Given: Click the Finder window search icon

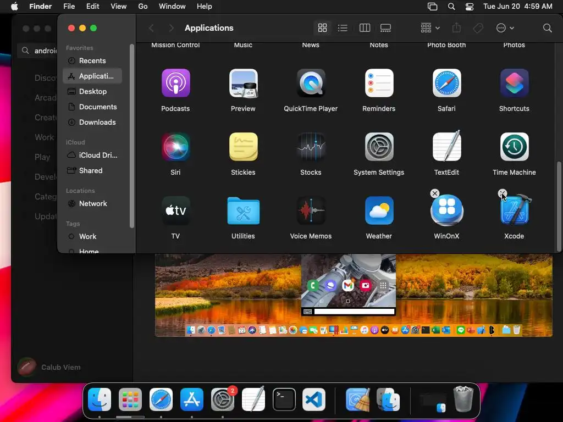Looking at the screenshot, I should (x=547, y=28).
